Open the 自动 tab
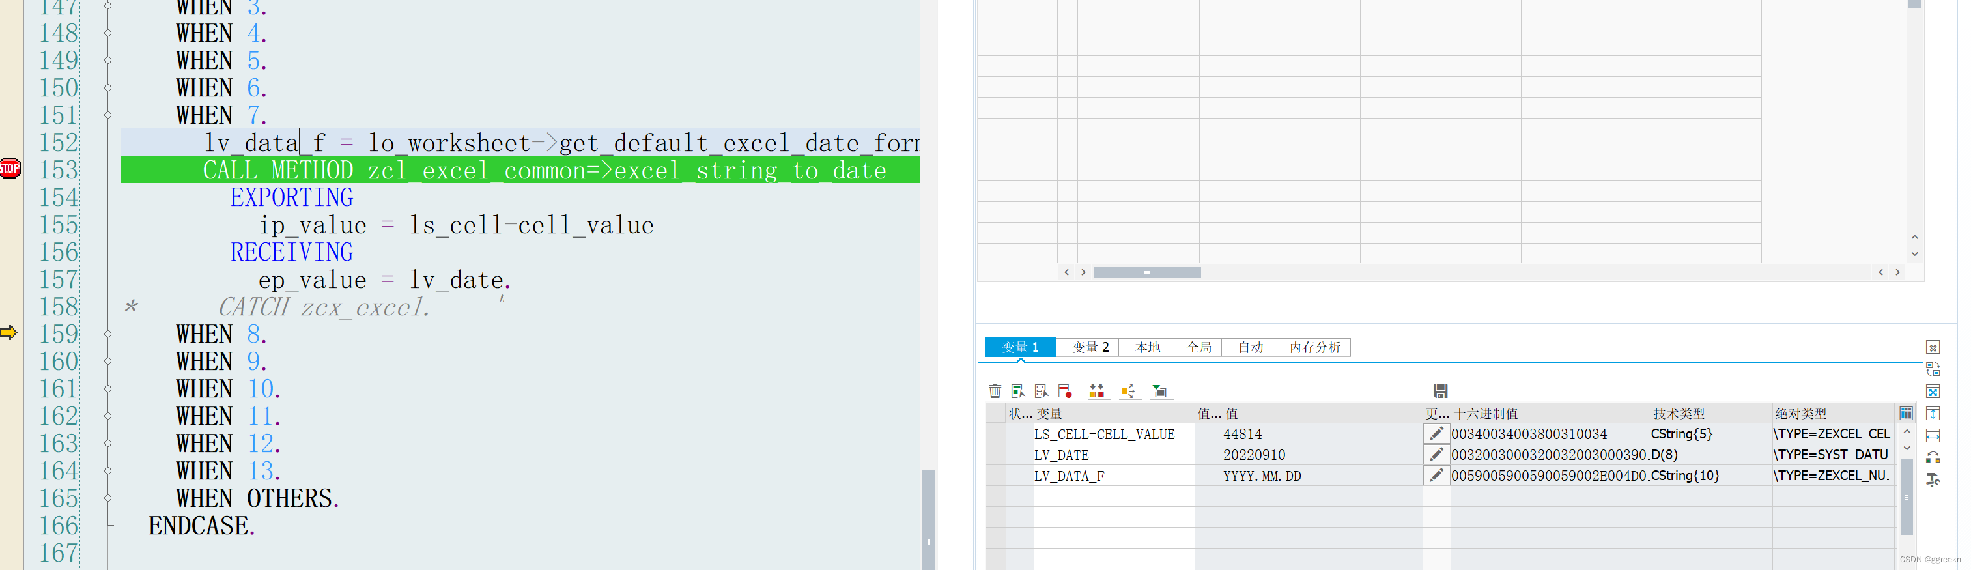 pos(1249,347)
